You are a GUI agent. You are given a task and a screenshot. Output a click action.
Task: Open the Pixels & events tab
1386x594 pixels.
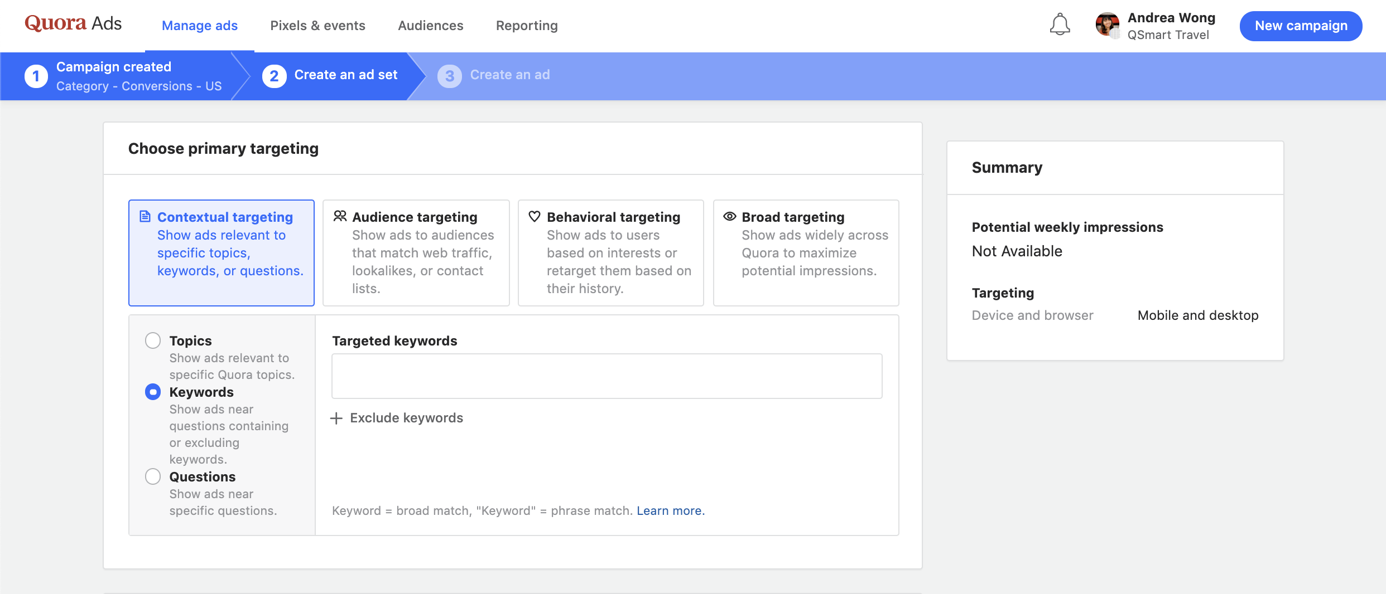317,26
